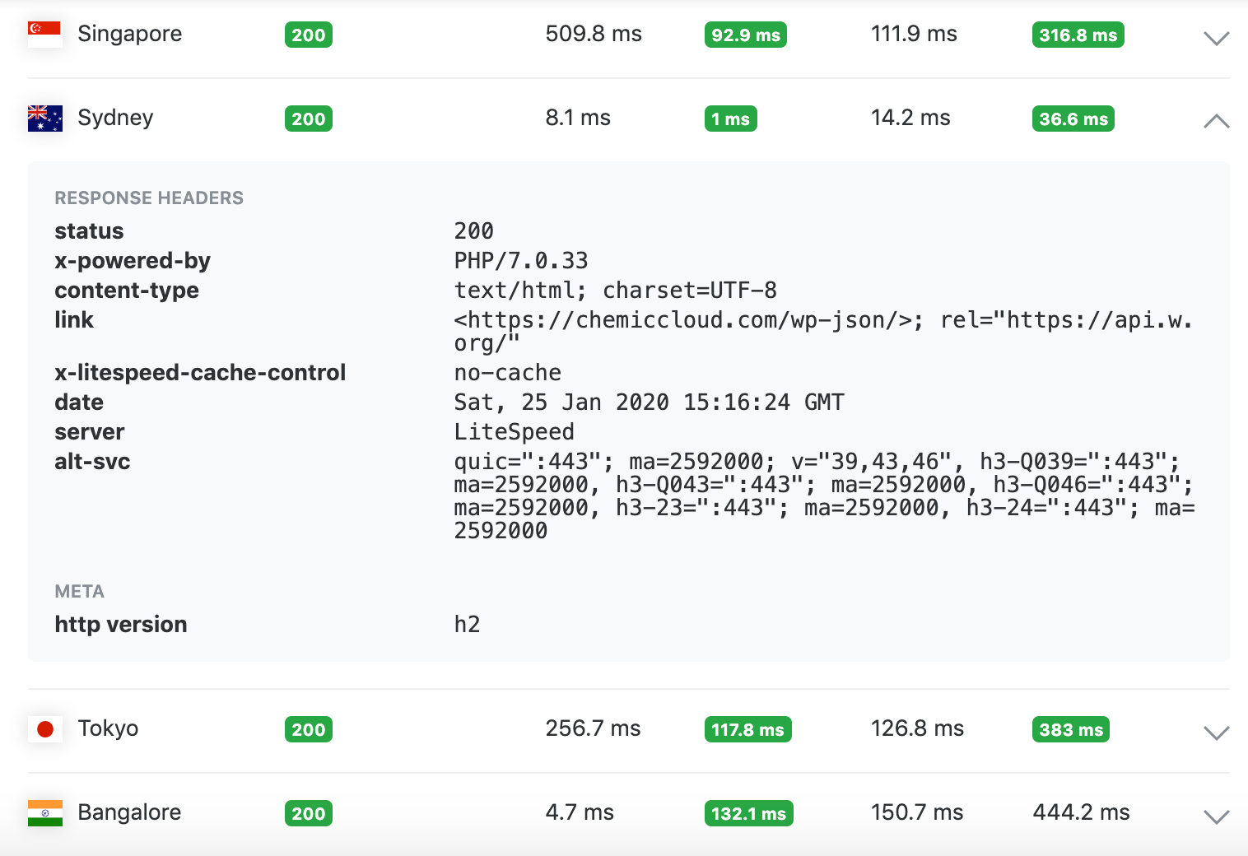Expand the Singapore row details
The height and width of the screenshot is (856, 1248).
point(1216,38)
